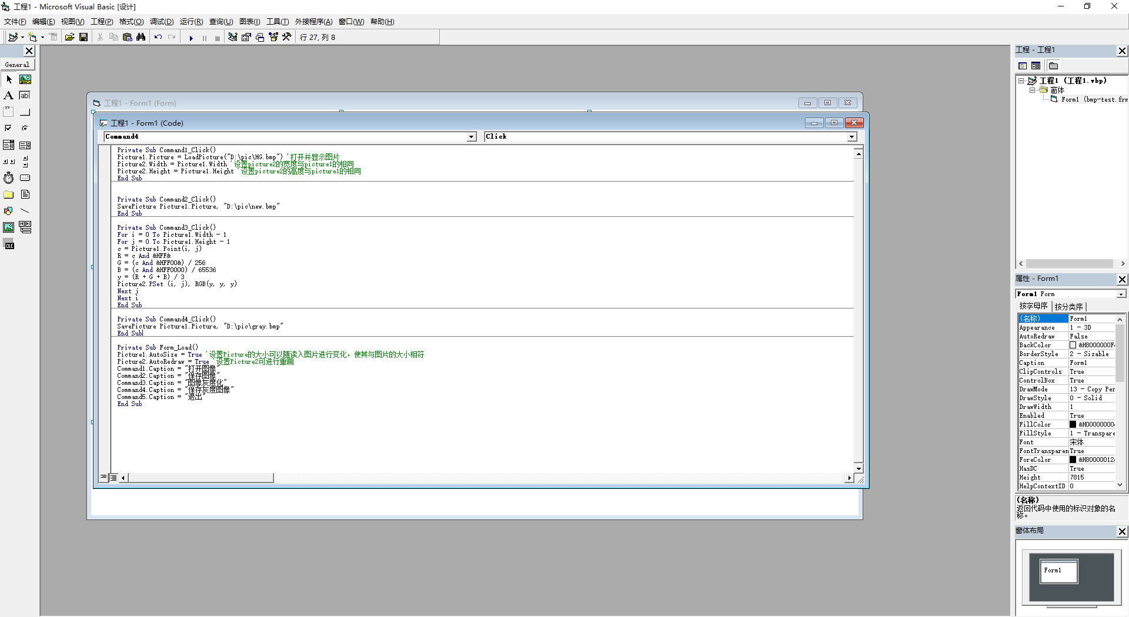
Task: Collapse the 工程1 (工程1.vbp) tree node
Action: (x=1022, y=81)
